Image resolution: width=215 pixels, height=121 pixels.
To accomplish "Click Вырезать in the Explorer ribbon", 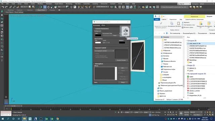I will point(186,23).
